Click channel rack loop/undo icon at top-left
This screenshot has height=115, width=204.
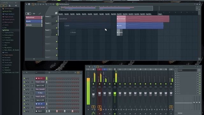(x=27, y=73)
